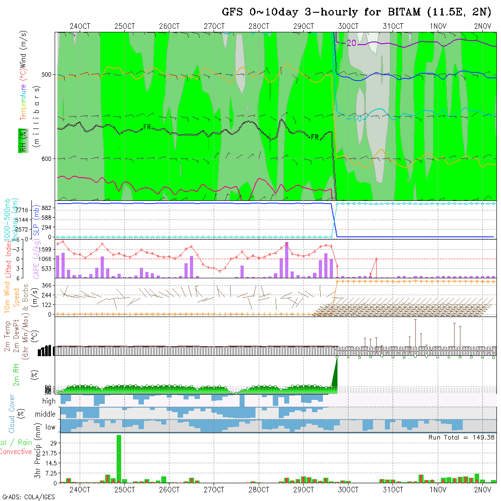Click the 2NOV date label under precipitation chart
This screenshot has width=501, height=501.
coord(482,490)
